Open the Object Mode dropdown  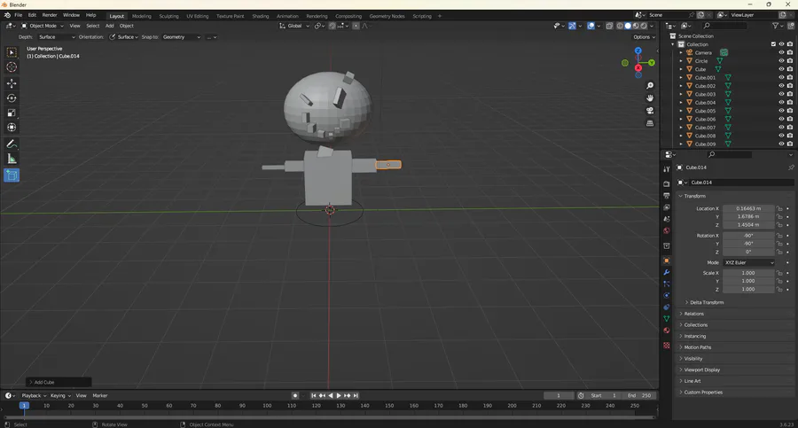[43, 26]
